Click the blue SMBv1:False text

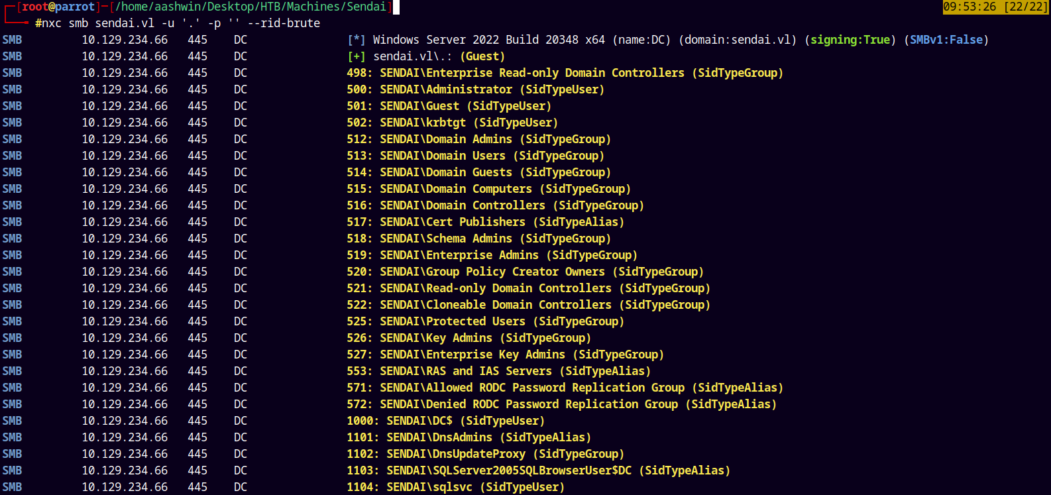click(946, 40)
